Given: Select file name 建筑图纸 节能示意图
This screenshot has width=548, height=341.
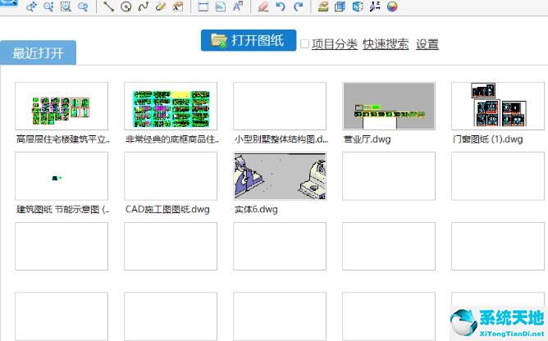Looking at the screenshot, I should pyautogui.click(x=63, y=209).
